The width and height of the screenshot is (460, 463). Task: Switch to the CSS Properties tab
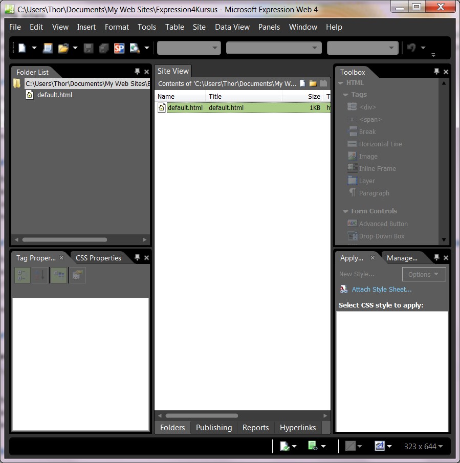coord(98,258)
